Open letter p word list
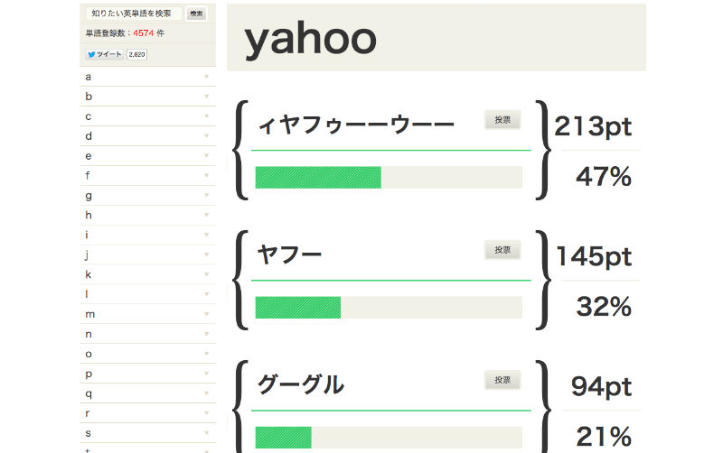This screenshot has width=723, height=453. [x=147, y=374]
